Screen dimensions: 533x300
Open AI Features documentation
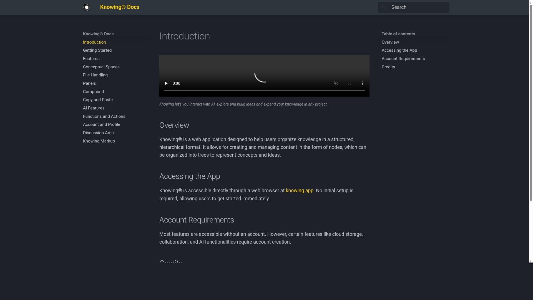pos(94,108)
